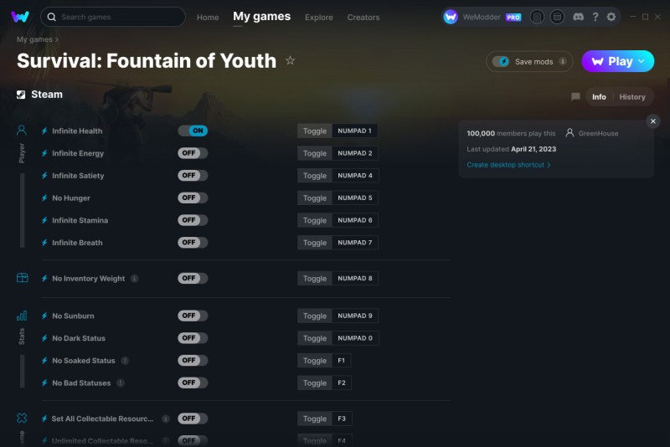Turn off Infinite Health
Viewport: 670px width, 447px height.
pyautogui.click(x=193, y=131)
